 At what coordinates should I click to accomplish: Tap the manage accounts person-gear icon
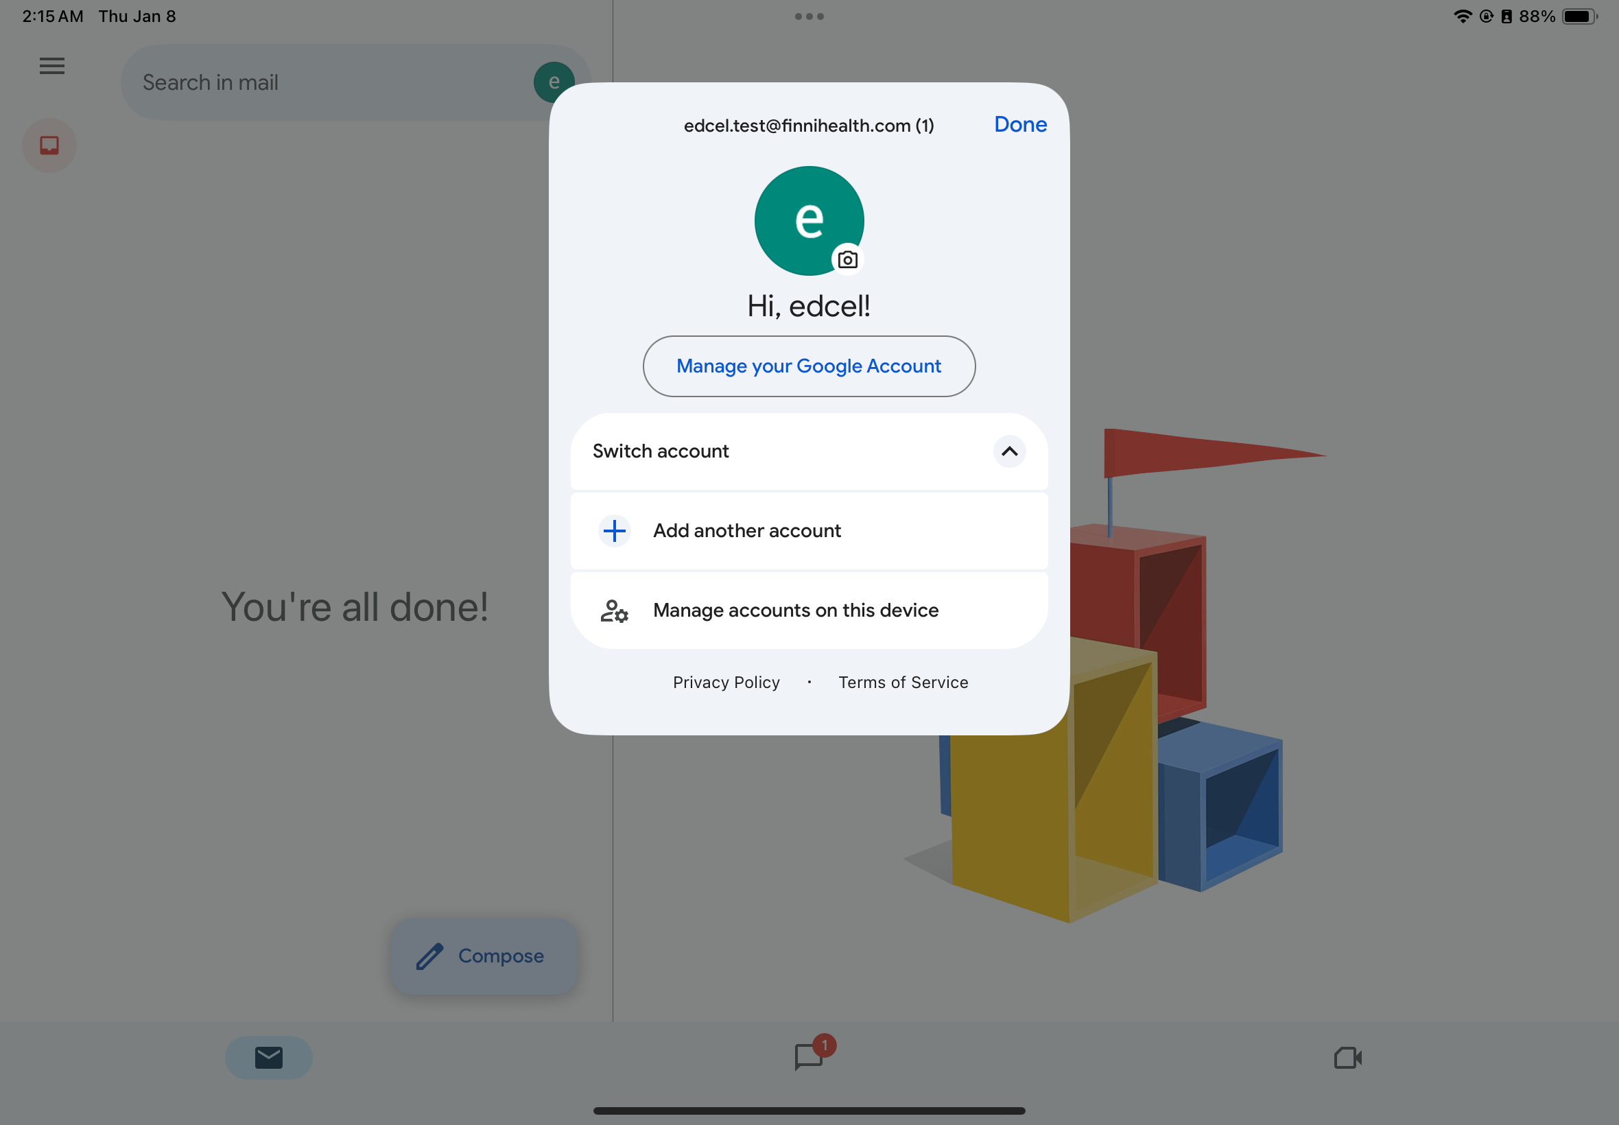click(x=615, y=611)
